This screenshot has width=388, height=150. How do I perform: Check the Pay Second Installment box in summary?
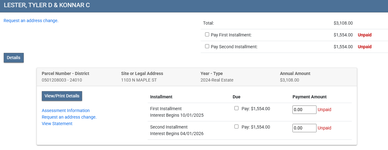pos(207,46)
